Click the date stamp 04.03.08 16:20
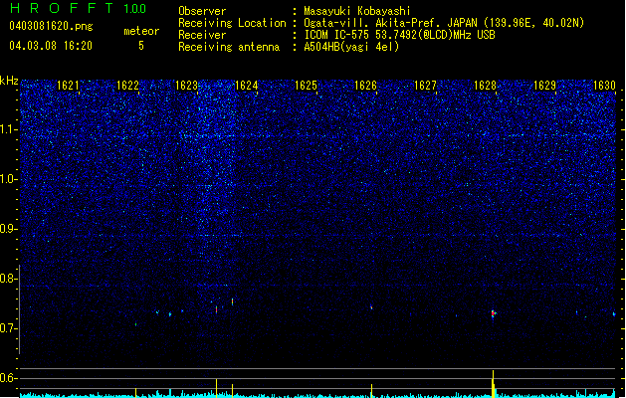The image size is (626, 398). (x=51, y=46)
